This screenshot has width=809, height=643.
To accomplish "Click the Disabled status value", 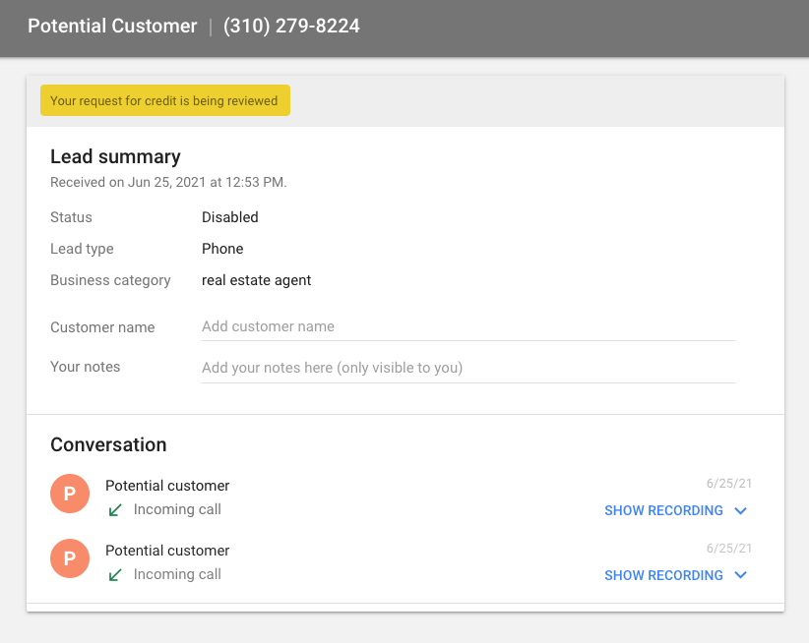I will coord(229,217).
